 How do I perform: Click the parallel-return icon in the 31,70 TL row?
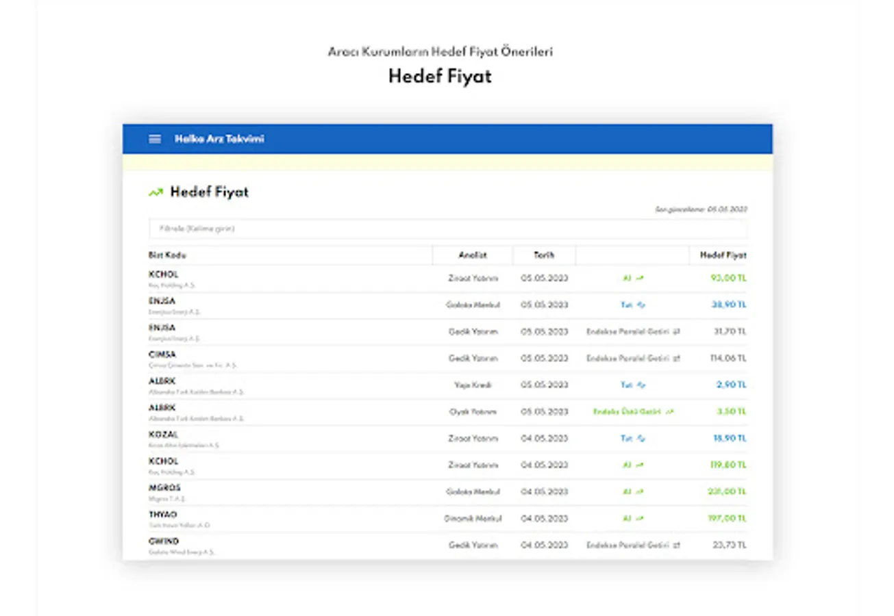(x=676, y=332)
